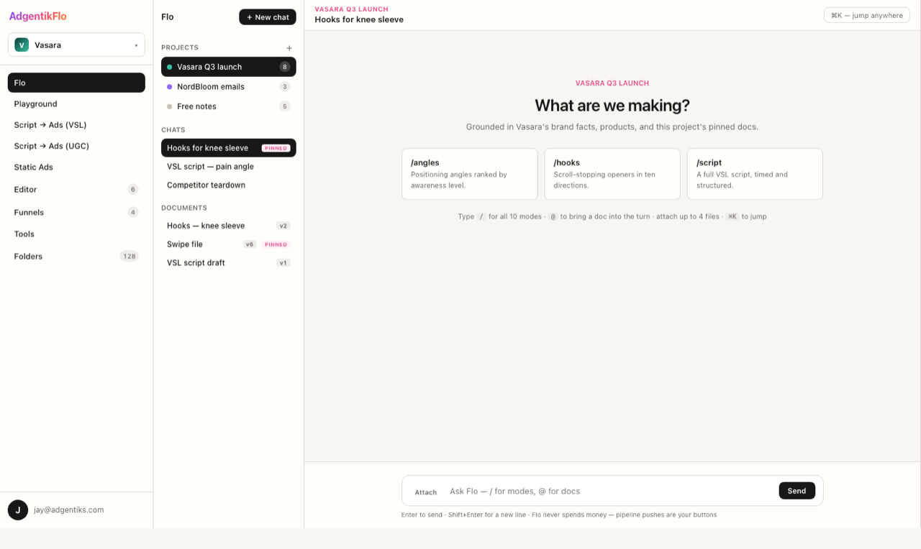Click the Funnels count badge 4

132,212
